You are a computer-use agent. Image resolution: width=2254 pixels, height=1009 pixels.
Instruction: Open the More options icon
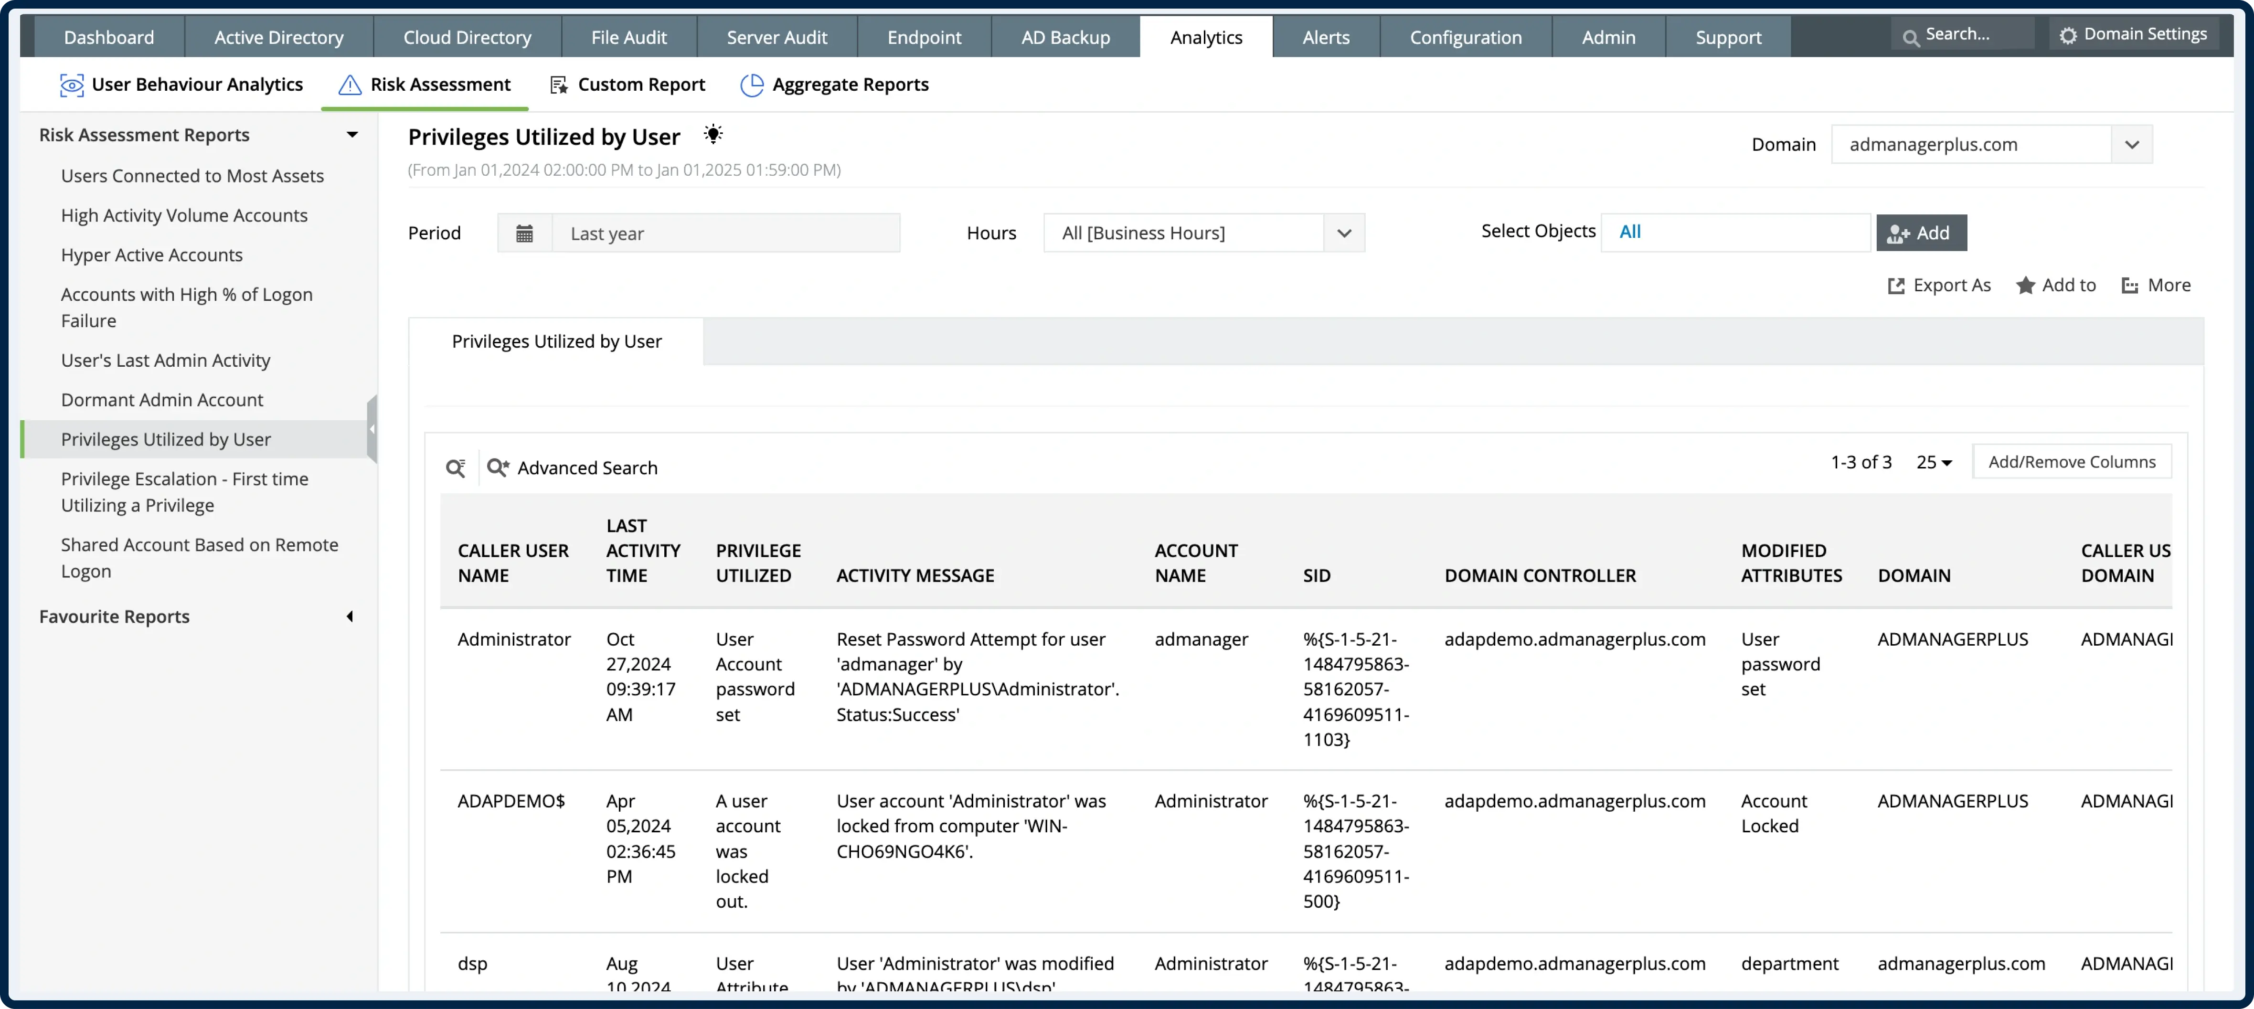[2129, 285]
